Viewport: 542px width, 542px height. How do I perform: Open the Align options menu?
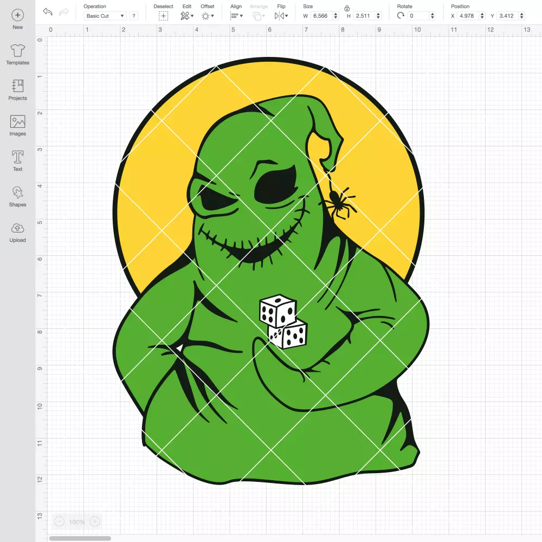(x=236, y=16)
